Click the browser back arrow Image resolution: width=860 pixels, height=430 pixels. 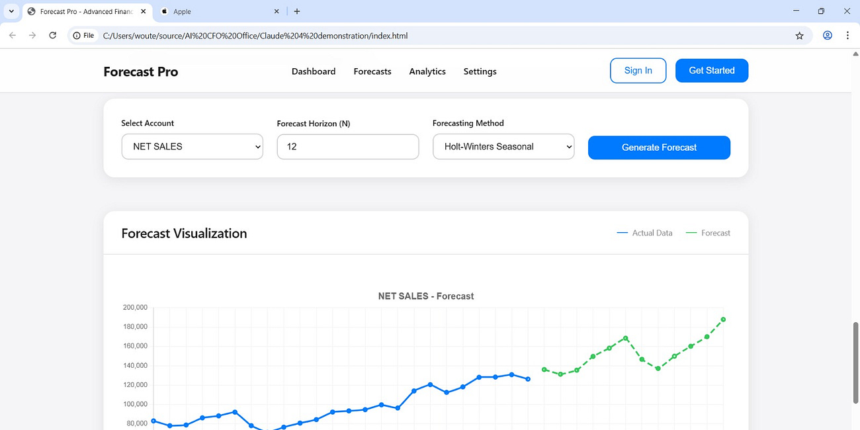click(13, 36)
